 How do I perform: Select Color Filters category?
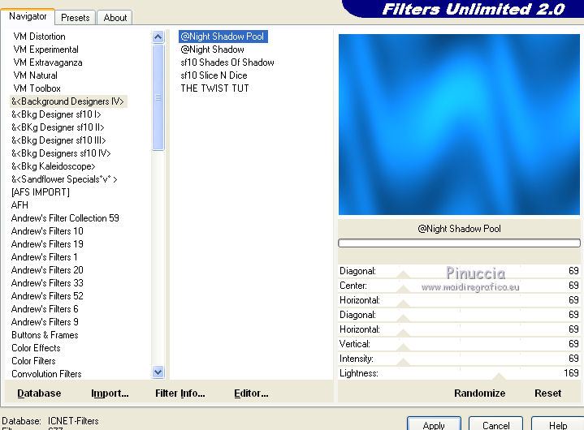pos(33,361)
